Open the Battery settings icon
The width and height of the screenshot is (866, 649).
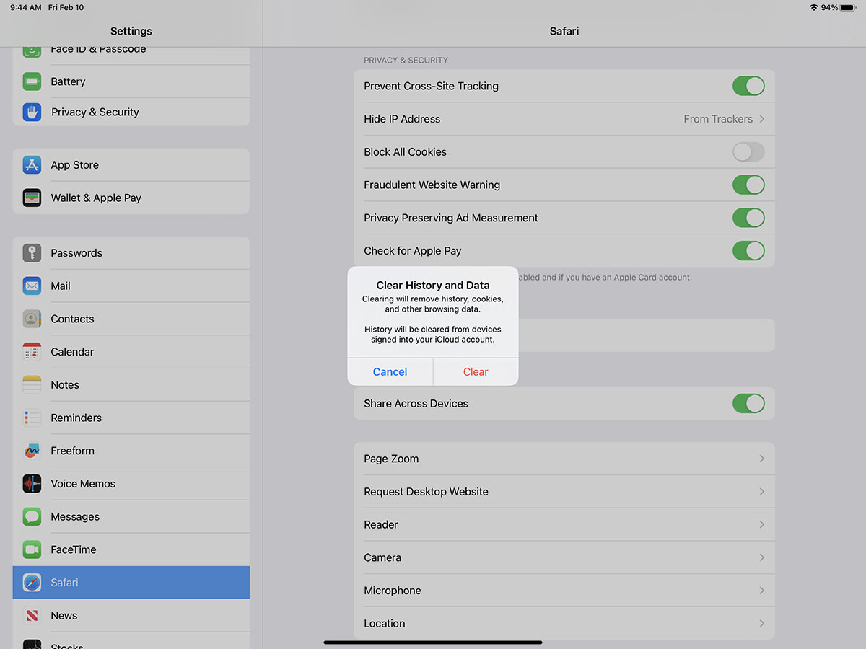32,81
